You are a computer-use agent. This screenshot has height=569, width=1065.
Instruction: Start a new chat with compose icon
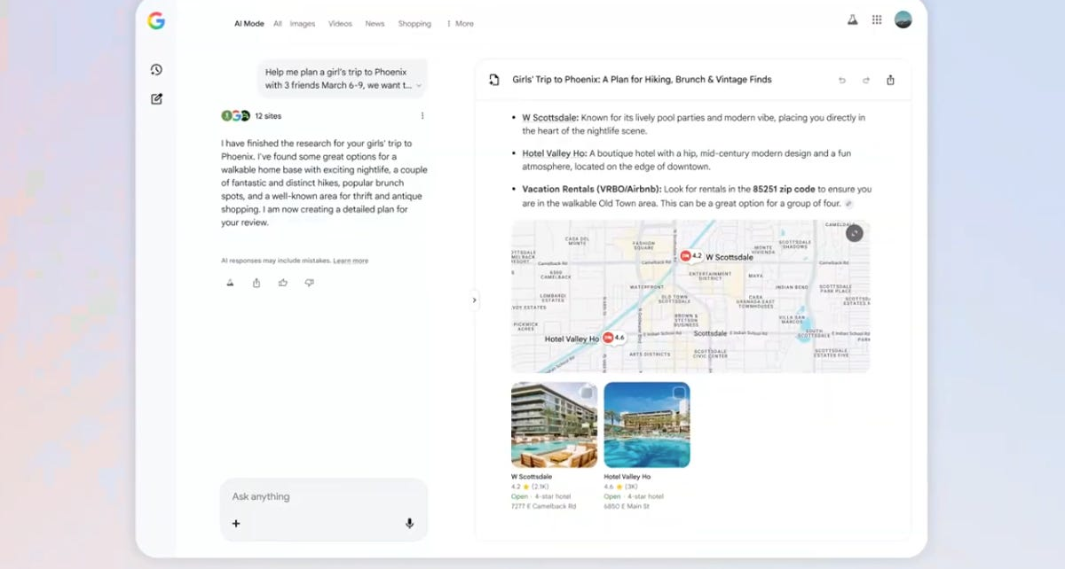tap(156, 99)
